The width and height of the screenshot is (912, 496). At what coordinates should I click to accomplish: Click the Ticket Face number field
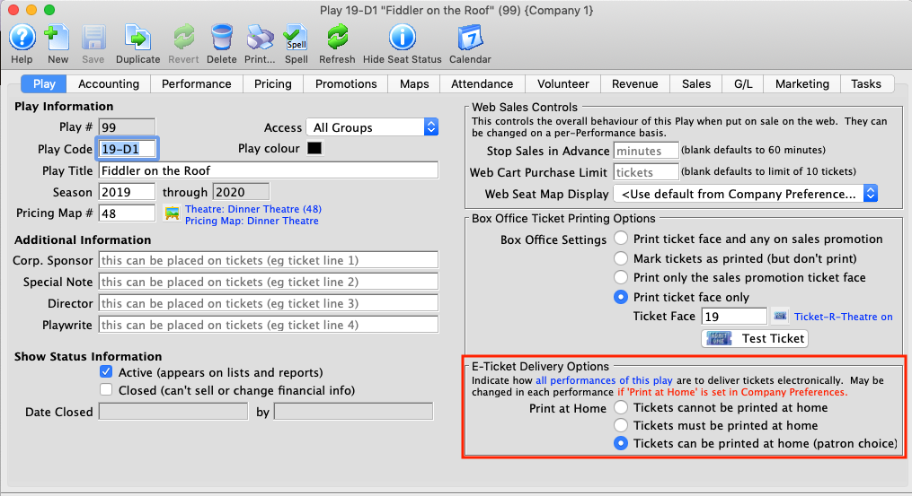[735, 316]
